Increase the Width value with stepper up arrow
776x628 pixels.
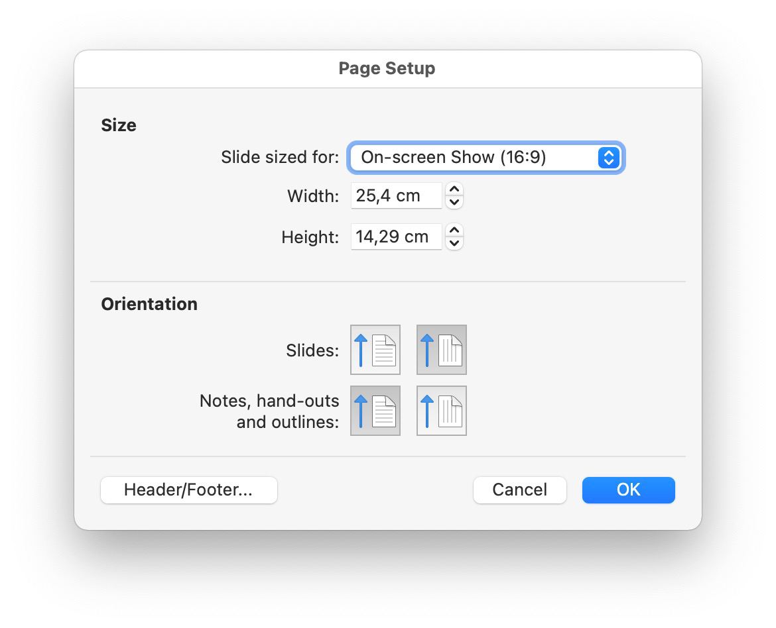(x=454, y=189)
